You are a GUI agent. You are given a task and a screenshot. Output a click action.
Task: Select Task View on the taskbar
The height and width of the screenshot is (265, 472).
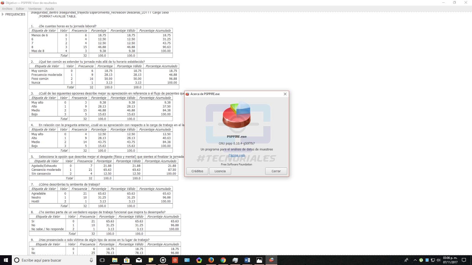click(102, 260)
